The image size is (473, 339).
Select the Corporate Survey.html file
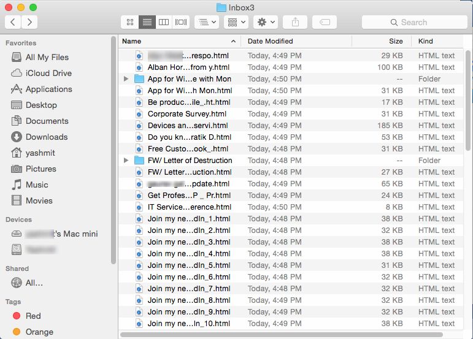point(187,114)
